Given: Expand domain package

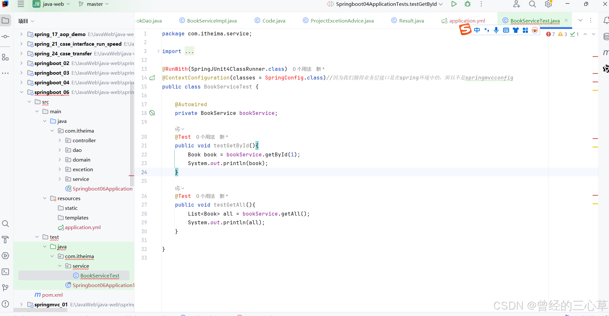Looking at the screenshot, I should coord(60,160).
